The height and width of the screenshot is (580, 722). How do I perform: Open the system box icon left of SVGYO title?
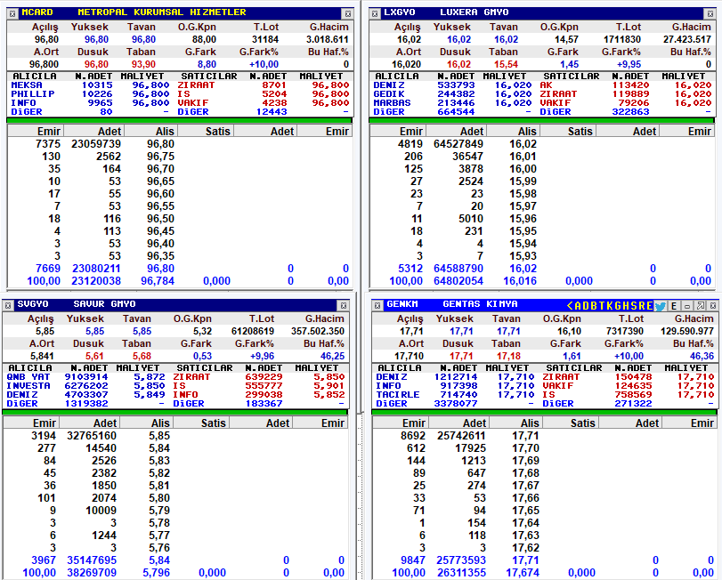8,305
